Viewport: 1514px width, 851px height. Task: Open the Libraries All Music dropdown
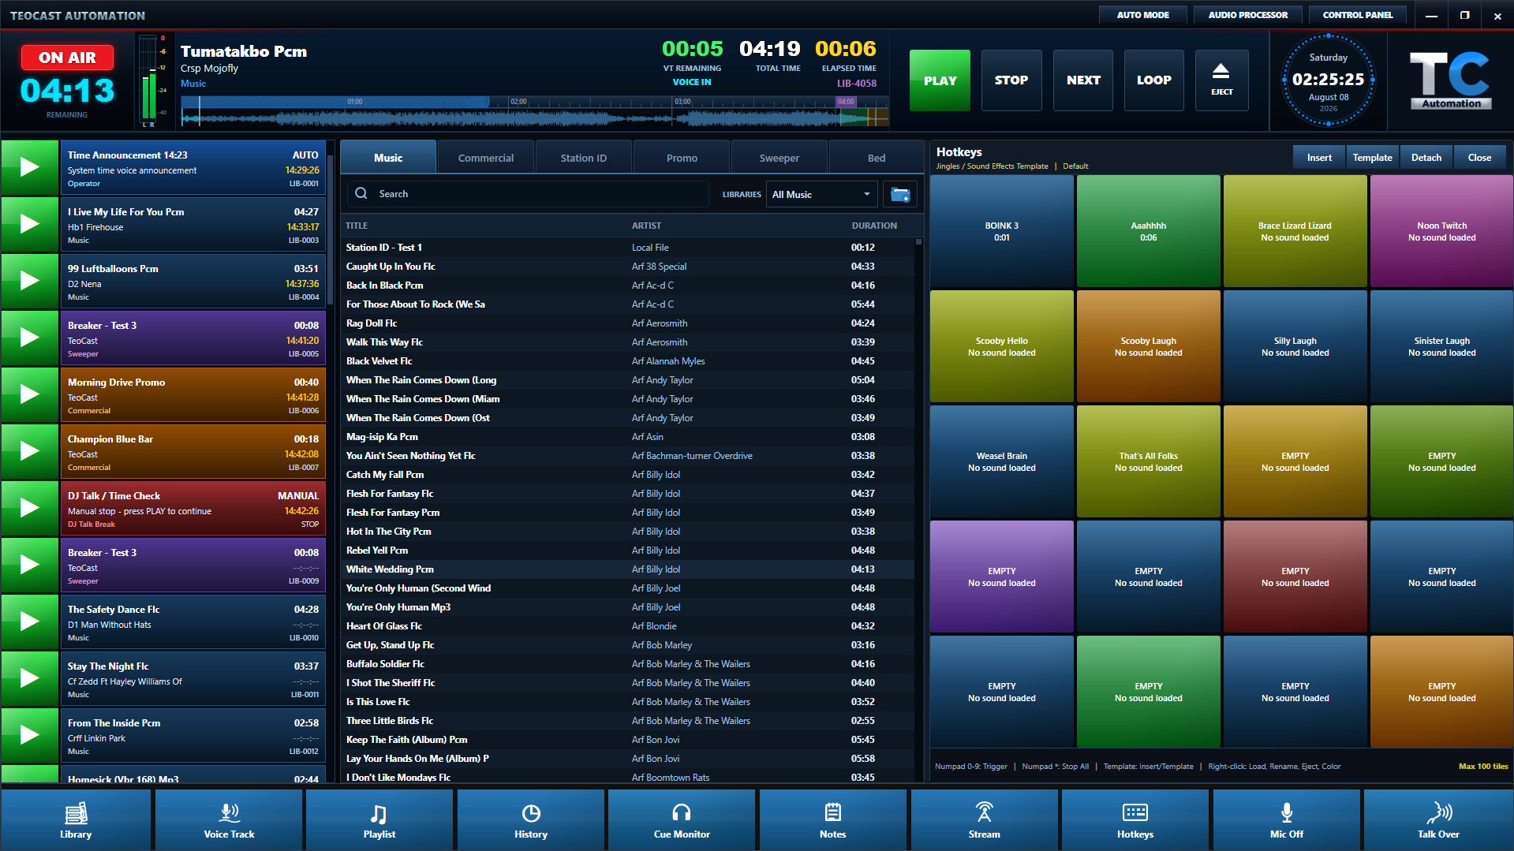tap(821, 194)
